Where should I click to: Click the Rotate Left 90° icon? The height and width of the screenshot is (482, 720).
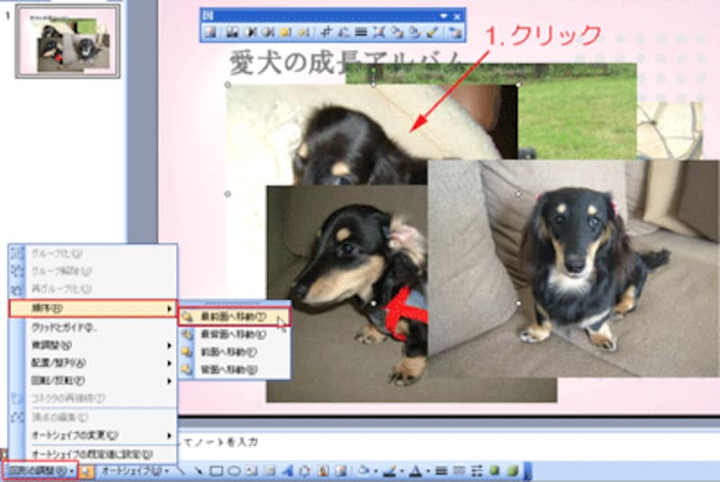pyautogui.click(x=344, y=32)
